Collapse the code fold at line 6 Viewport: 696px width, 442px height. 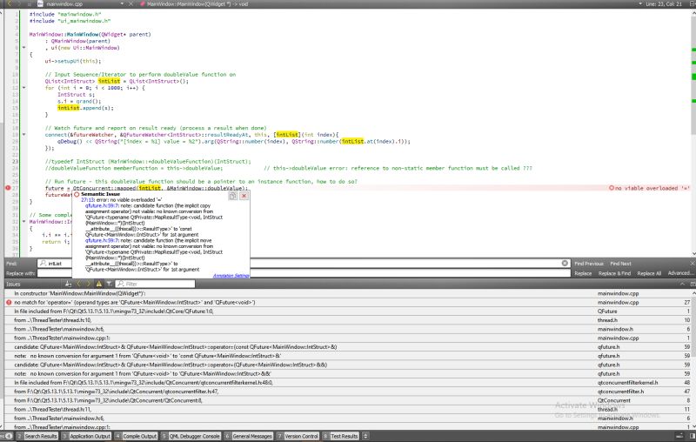point(24,48)
